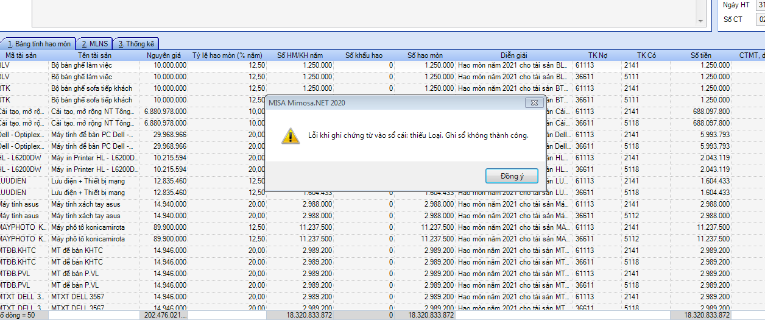Open the MLNS tab
The height and width of the screenshot is (320, 765).
click(94, 44)
